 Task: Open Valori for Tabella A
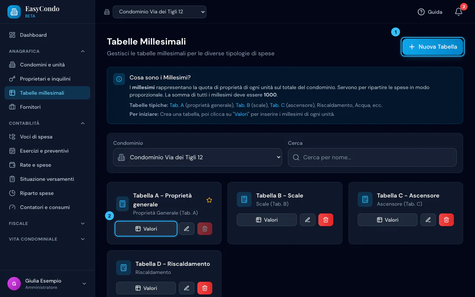click(x=146, y=229)
